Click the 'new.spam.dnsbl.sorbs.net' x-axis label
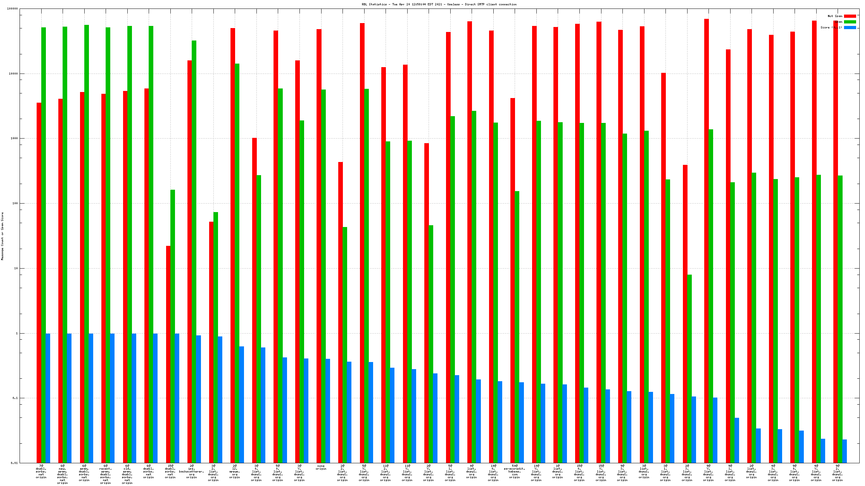The image size is (865, 486). tap(63, 474)
